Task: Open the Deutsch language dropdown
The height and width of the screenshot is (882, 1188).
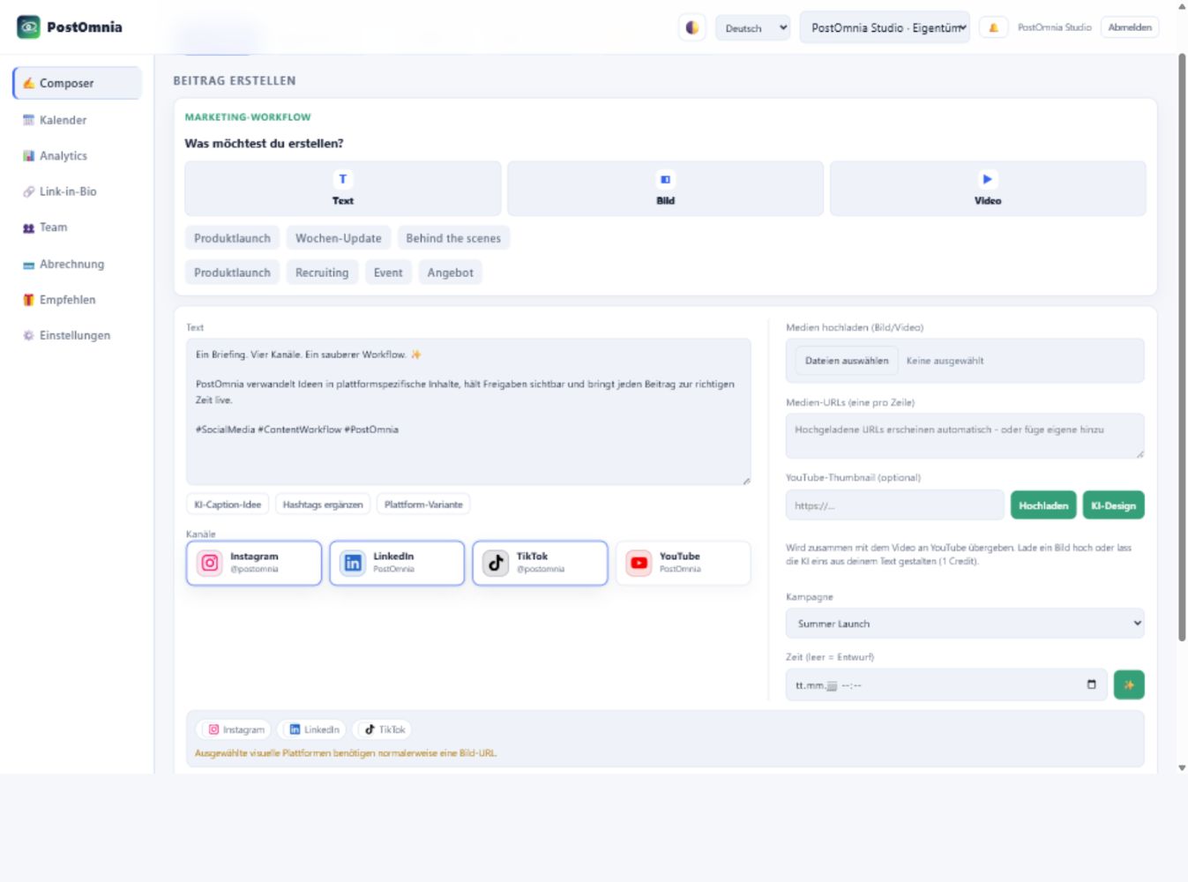Action: (x=752, y=28)
